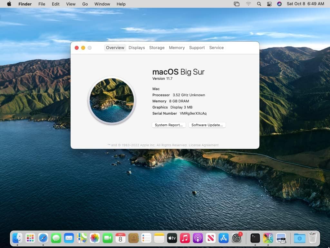The image size is (330, 248).
Task: Open the Go menu
Action: tap(85, 4)
